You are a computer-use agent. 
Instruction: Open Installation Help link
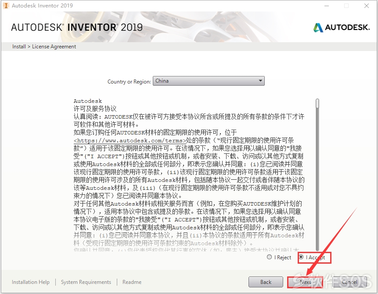point(31,282)
